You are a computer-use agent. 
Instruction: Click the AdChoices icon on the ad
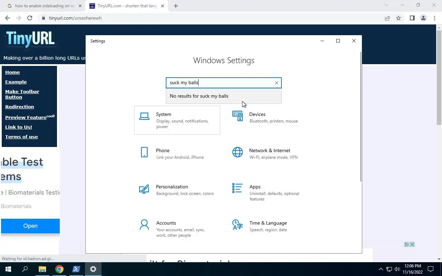click(x=406, y=244)
